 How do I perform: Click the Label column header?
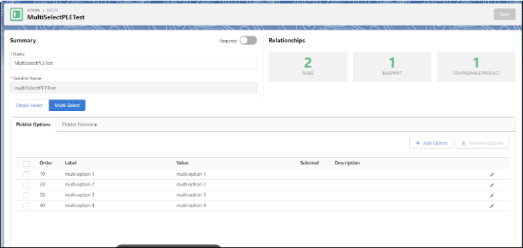pos(70,163)
